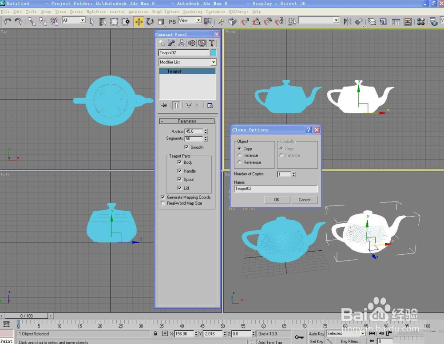The image size is (444, 344).
Task: Click Cancel in Clone Options dialog
Action: (x=305, y=200)
